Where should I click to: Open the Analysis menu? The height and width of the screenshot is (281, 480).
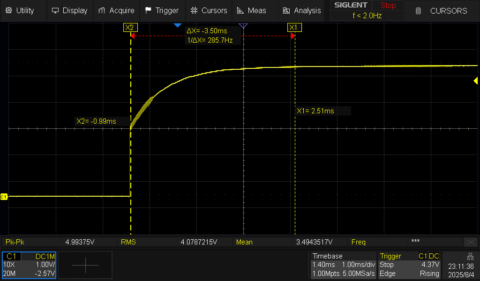tap(302, 10)
